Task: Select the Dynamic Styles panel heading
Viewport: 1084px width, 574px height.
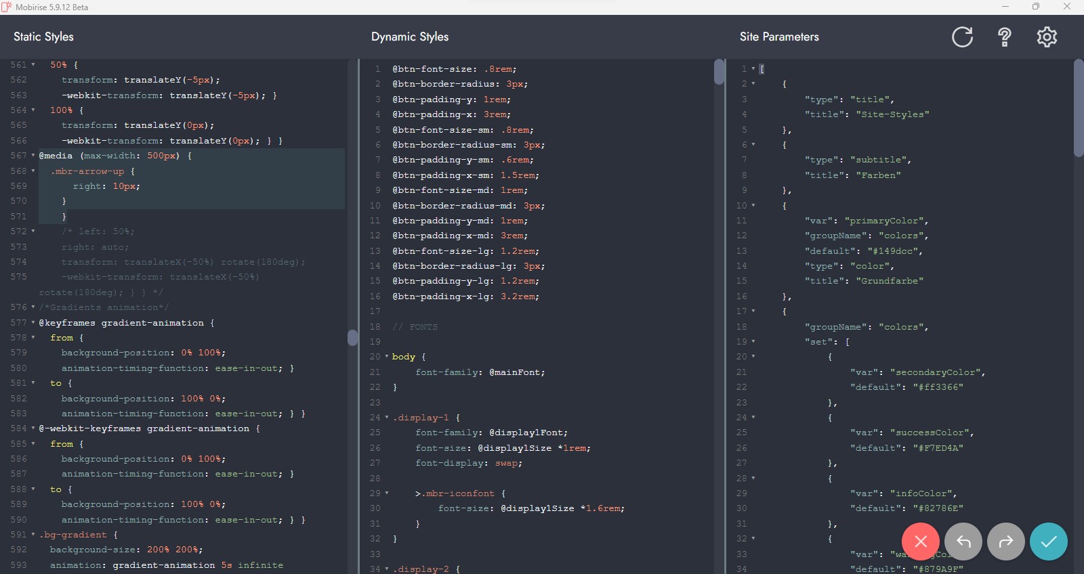Action: click(x=410, y=37)
